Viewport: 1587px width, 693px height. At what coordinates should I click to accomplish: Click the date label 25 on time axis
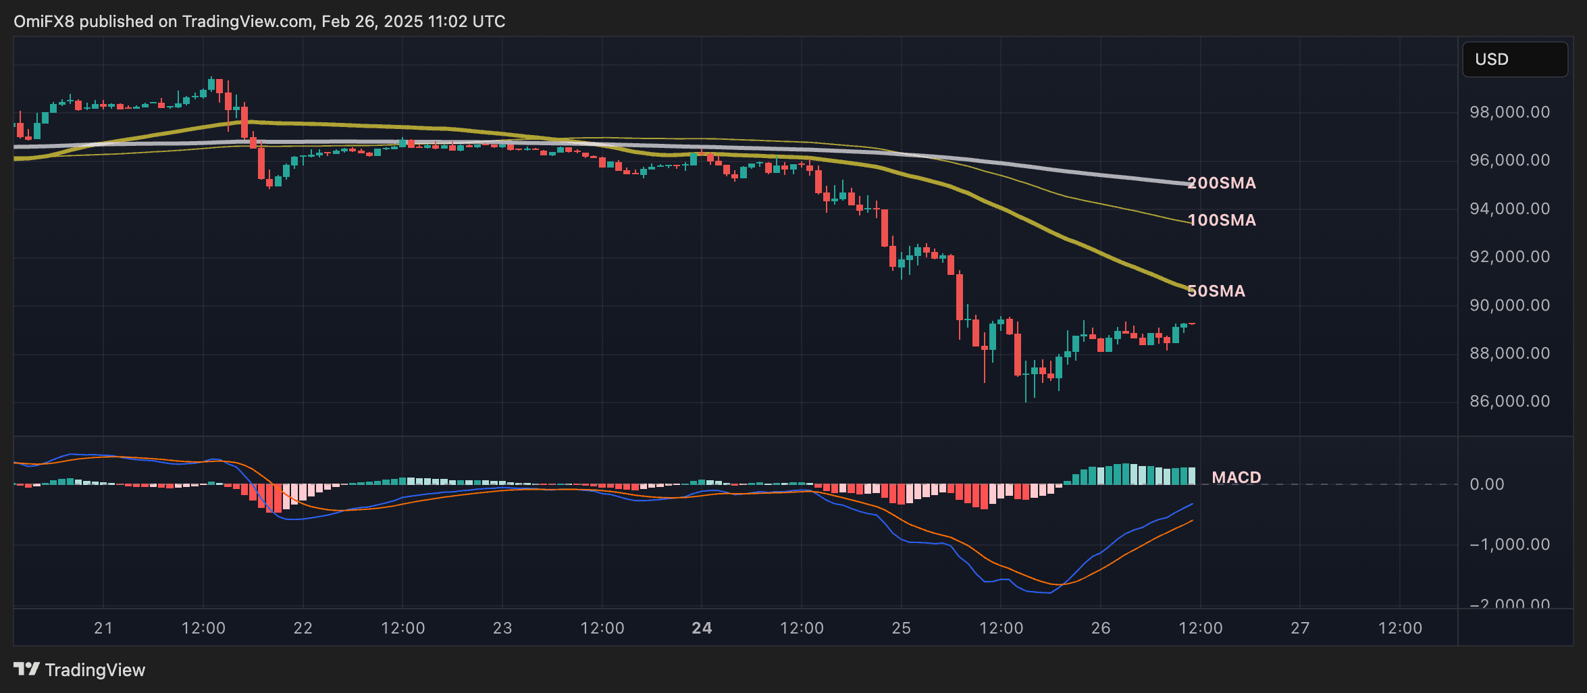click(902, 628)
